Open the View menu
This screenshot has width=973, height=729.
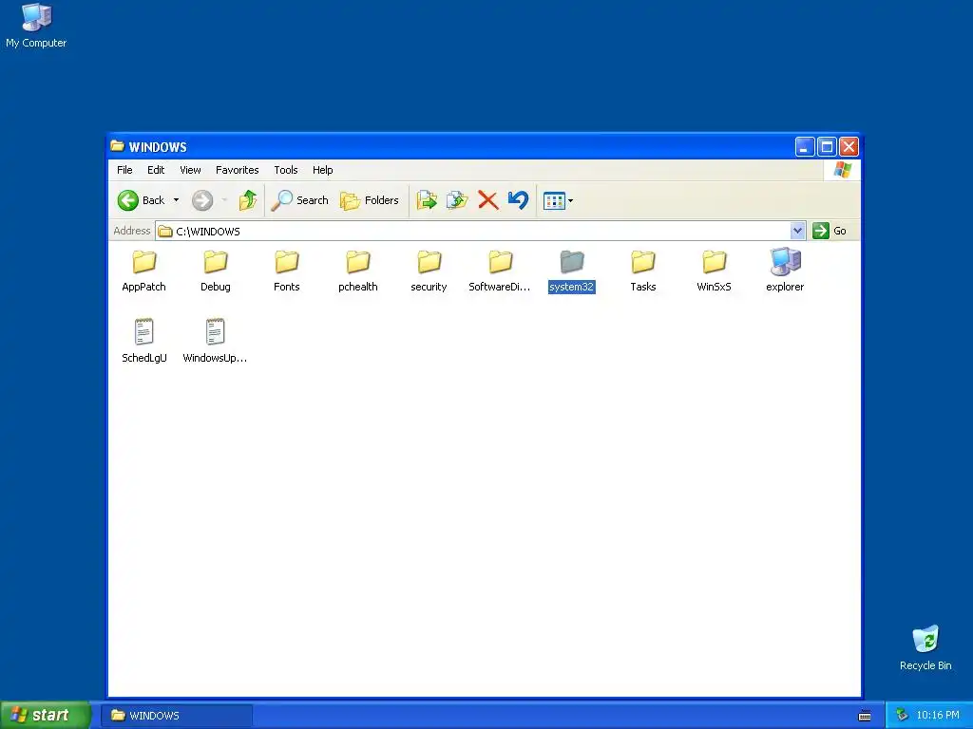click(190, 170)
